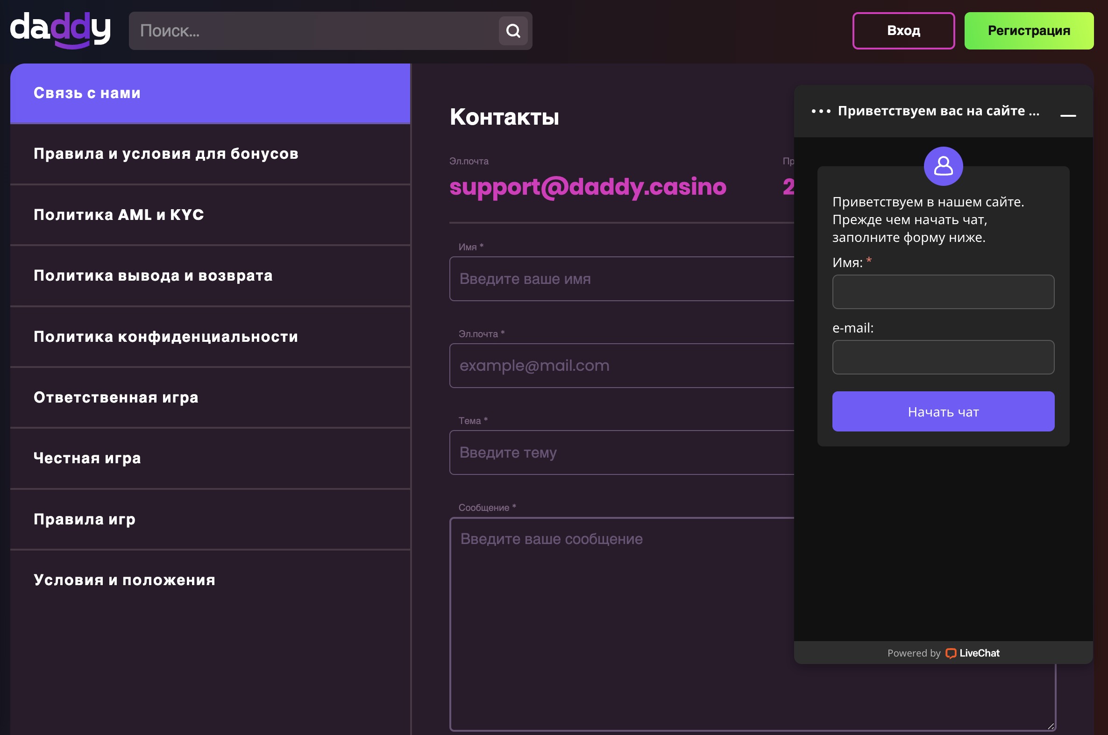The width and height of the screenshot is (1108, 735).
Task: Open the Связь с нами tab
Action: pos(210,93)
